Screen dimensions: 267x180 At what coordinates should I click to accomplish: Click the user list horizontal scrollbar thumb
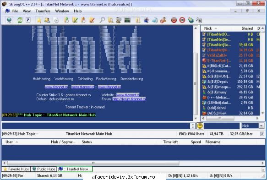(220, 118)
